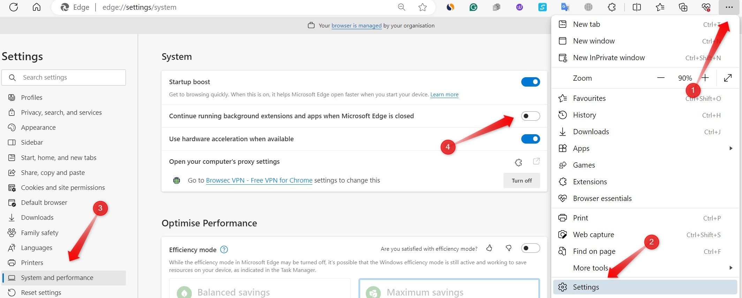
Task: Turn on Efficiency mode toggle
Action: pyautogui.click(x=530, y=248)
